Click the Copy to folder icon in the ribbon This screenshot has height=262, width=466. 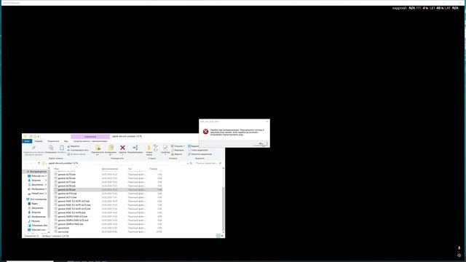click(111, 148)
